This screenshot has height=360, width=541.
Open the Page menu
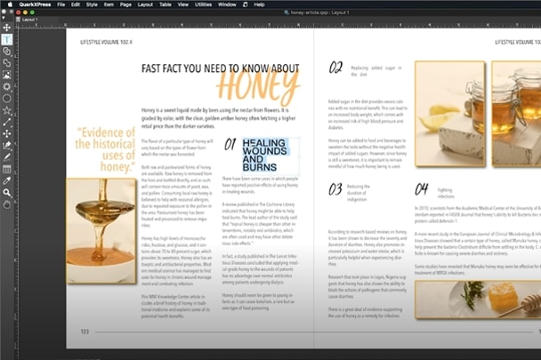pos(125,4)
